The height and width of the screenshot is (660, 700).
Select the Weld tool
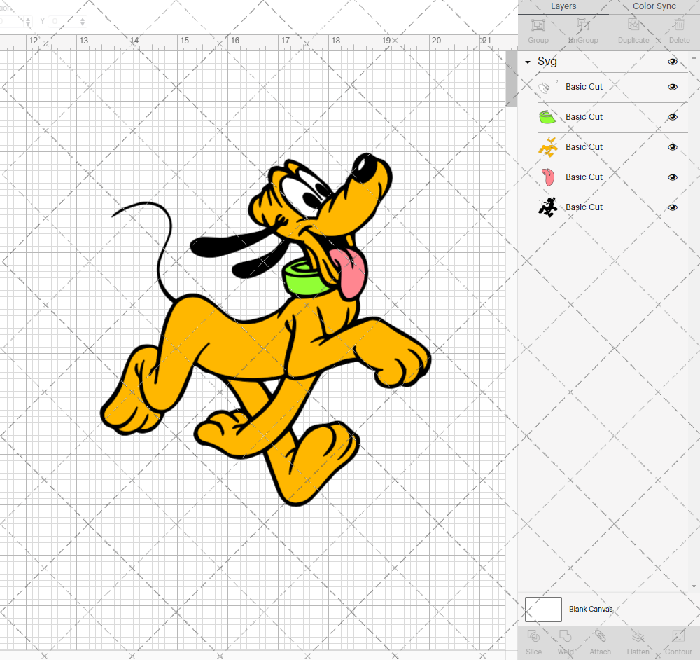pyautogui.click(x=565, y=636)
